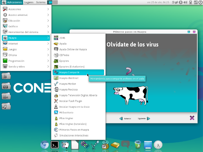Expand the Juegos category

pos(26,49)
